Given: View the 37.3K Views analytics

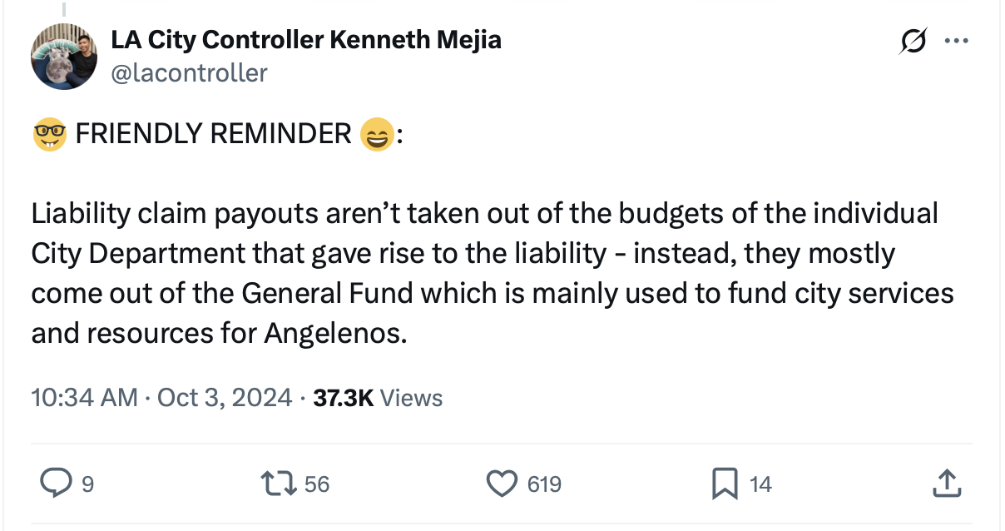Looking at the screenshot, I should point(378,398).
